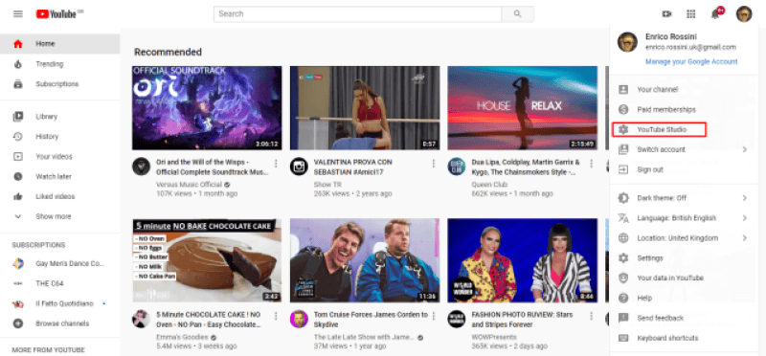Click Show TR channel avatar
766x356 pixels.
(x=299, y=167)
